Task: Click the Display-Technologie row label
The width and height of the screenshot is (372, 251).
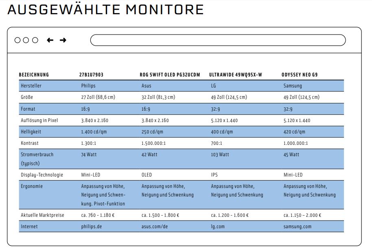Action: (42, 175)
